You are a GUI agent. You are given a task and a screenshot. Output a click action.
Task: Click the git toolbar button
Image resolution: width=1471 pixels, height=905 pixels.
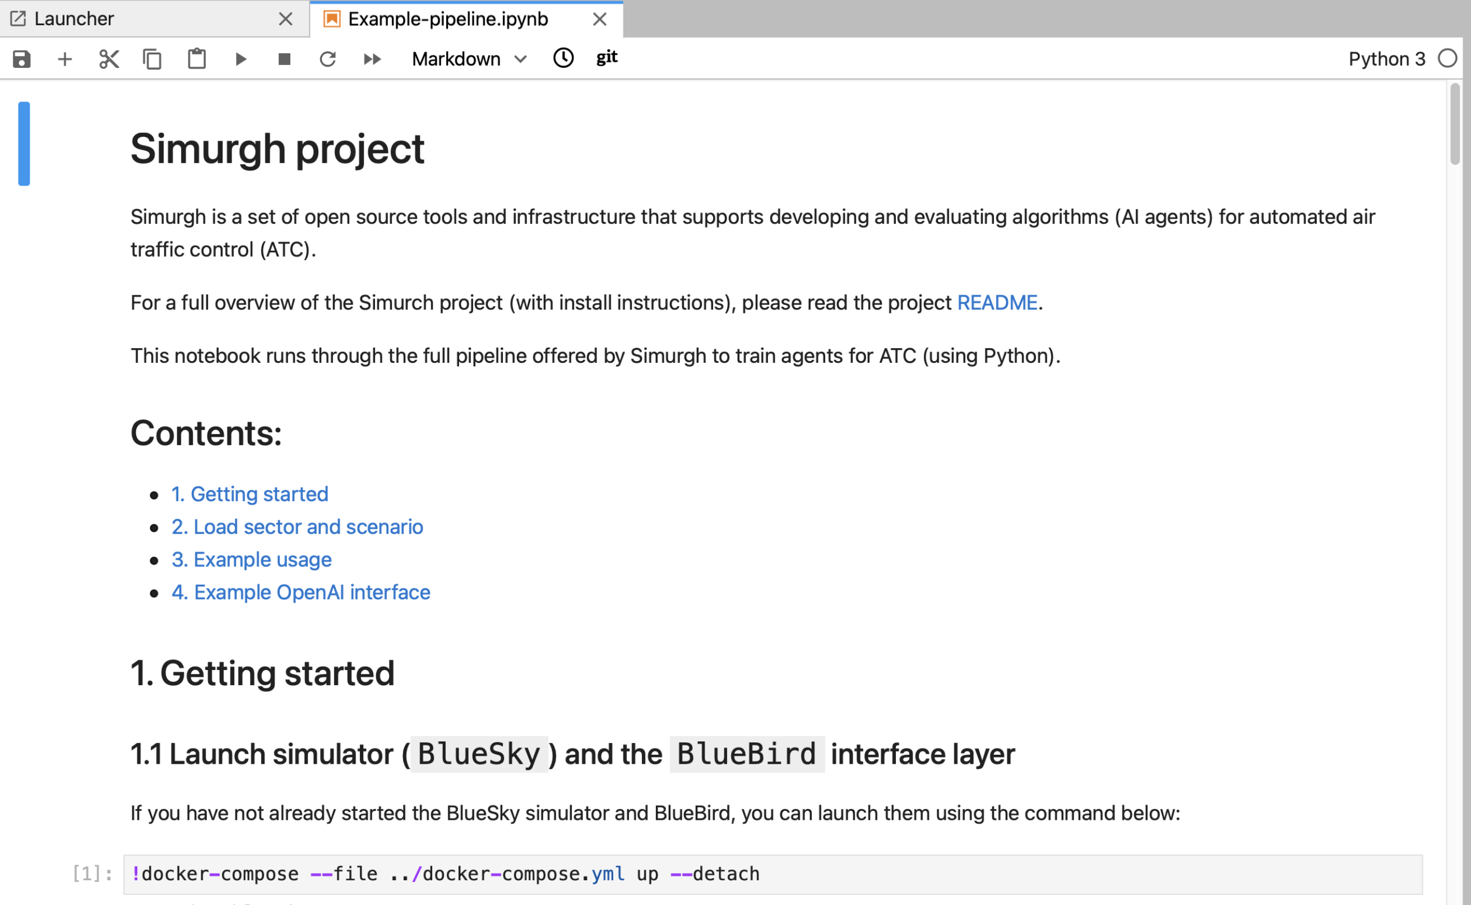pyautogui.click(x=607, y=57)
